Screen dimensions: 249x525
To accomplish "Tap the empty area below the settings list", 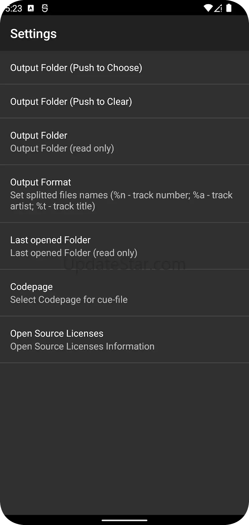I will [124, 437].
